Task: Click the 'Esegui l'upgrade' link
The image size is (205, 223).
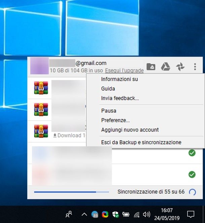Action: click(x=124, y=71)
